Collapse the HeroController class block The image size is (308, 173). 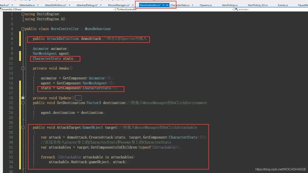coord(23,29)
